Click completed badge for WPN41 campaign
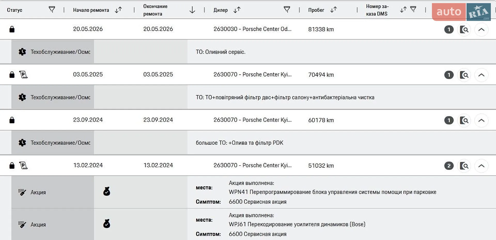This screenshot has width=496, height=240. 107,191
